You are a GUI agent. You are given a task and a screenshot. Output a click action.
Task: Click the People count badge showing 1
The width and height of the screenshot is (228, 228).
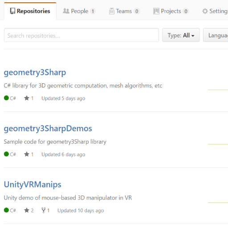coord(93,11)
